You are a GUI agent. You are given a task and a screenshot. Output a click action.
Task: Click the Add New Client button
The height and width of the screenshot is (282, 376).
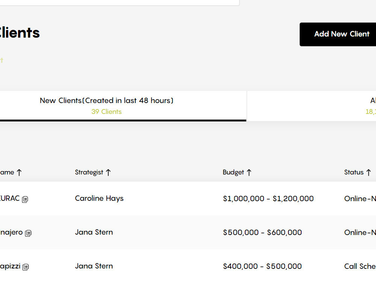pyautogui.click(x=338, y=34)
